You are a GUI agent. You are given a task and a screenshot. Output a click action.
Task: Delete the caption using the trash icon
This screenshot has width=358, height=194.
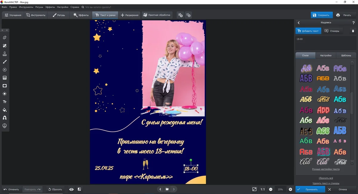coord(353,31)
